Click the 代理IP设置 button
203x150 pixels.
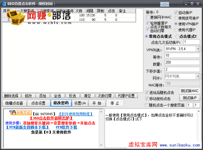[126, 96]
